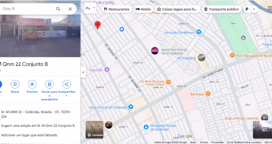The width and height of the screenshot is (272, 144).
Task: Click the Salvar bookmark icon
Action: pyautogui.click(x=15, y=84)
